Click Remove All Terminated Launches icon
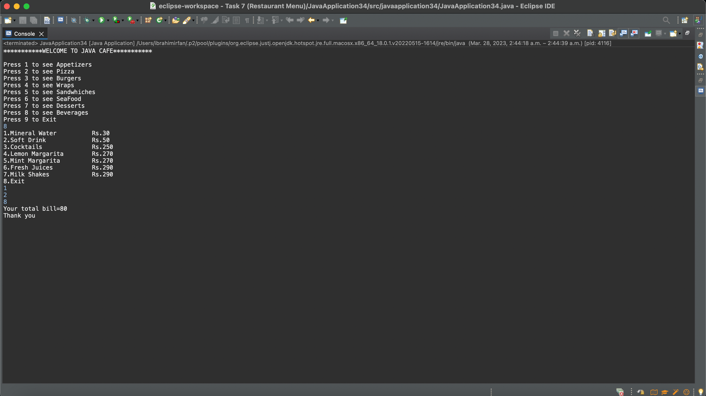The width and height of the screenshot is (706, 396). (x=577, y=34)
